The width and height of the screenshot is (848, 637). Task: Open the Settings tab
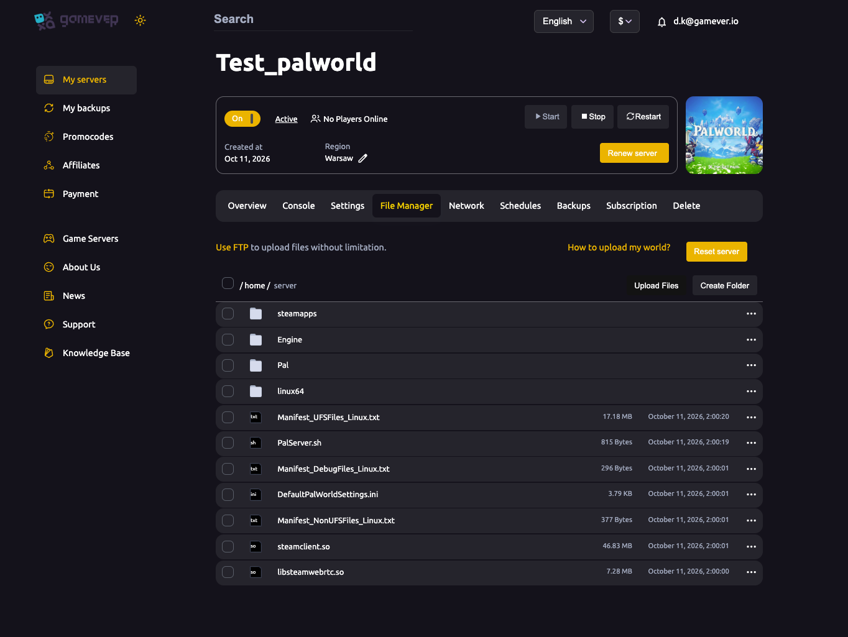click(x=348, y=206)
